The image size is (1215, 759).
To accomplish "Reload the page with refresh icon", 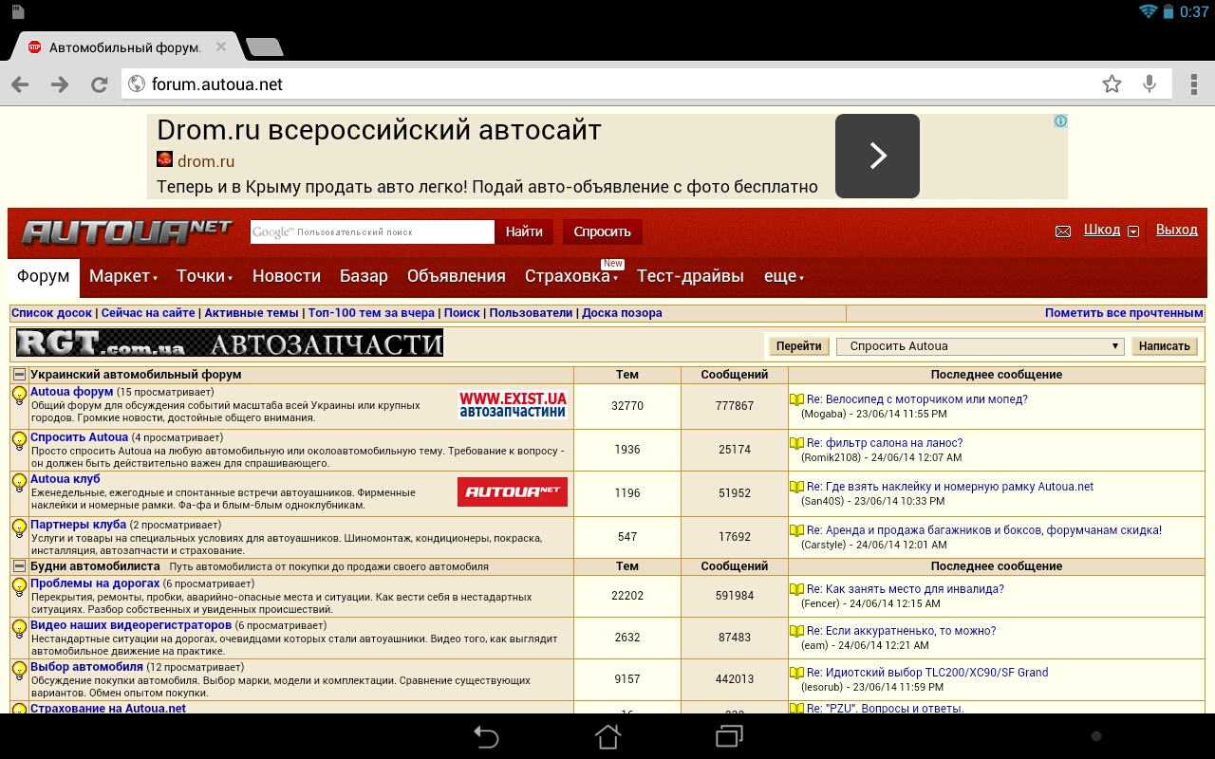I will (x=99, y=84).
